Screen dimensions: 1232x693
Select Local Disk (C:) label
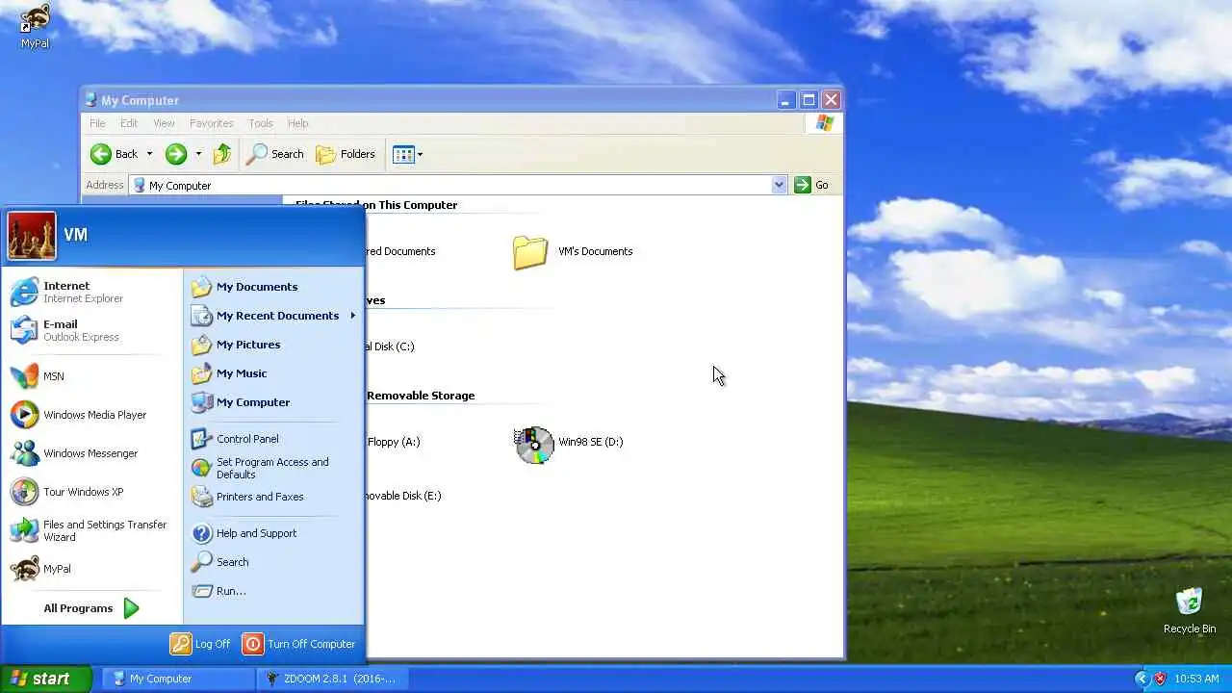point(390,346)
